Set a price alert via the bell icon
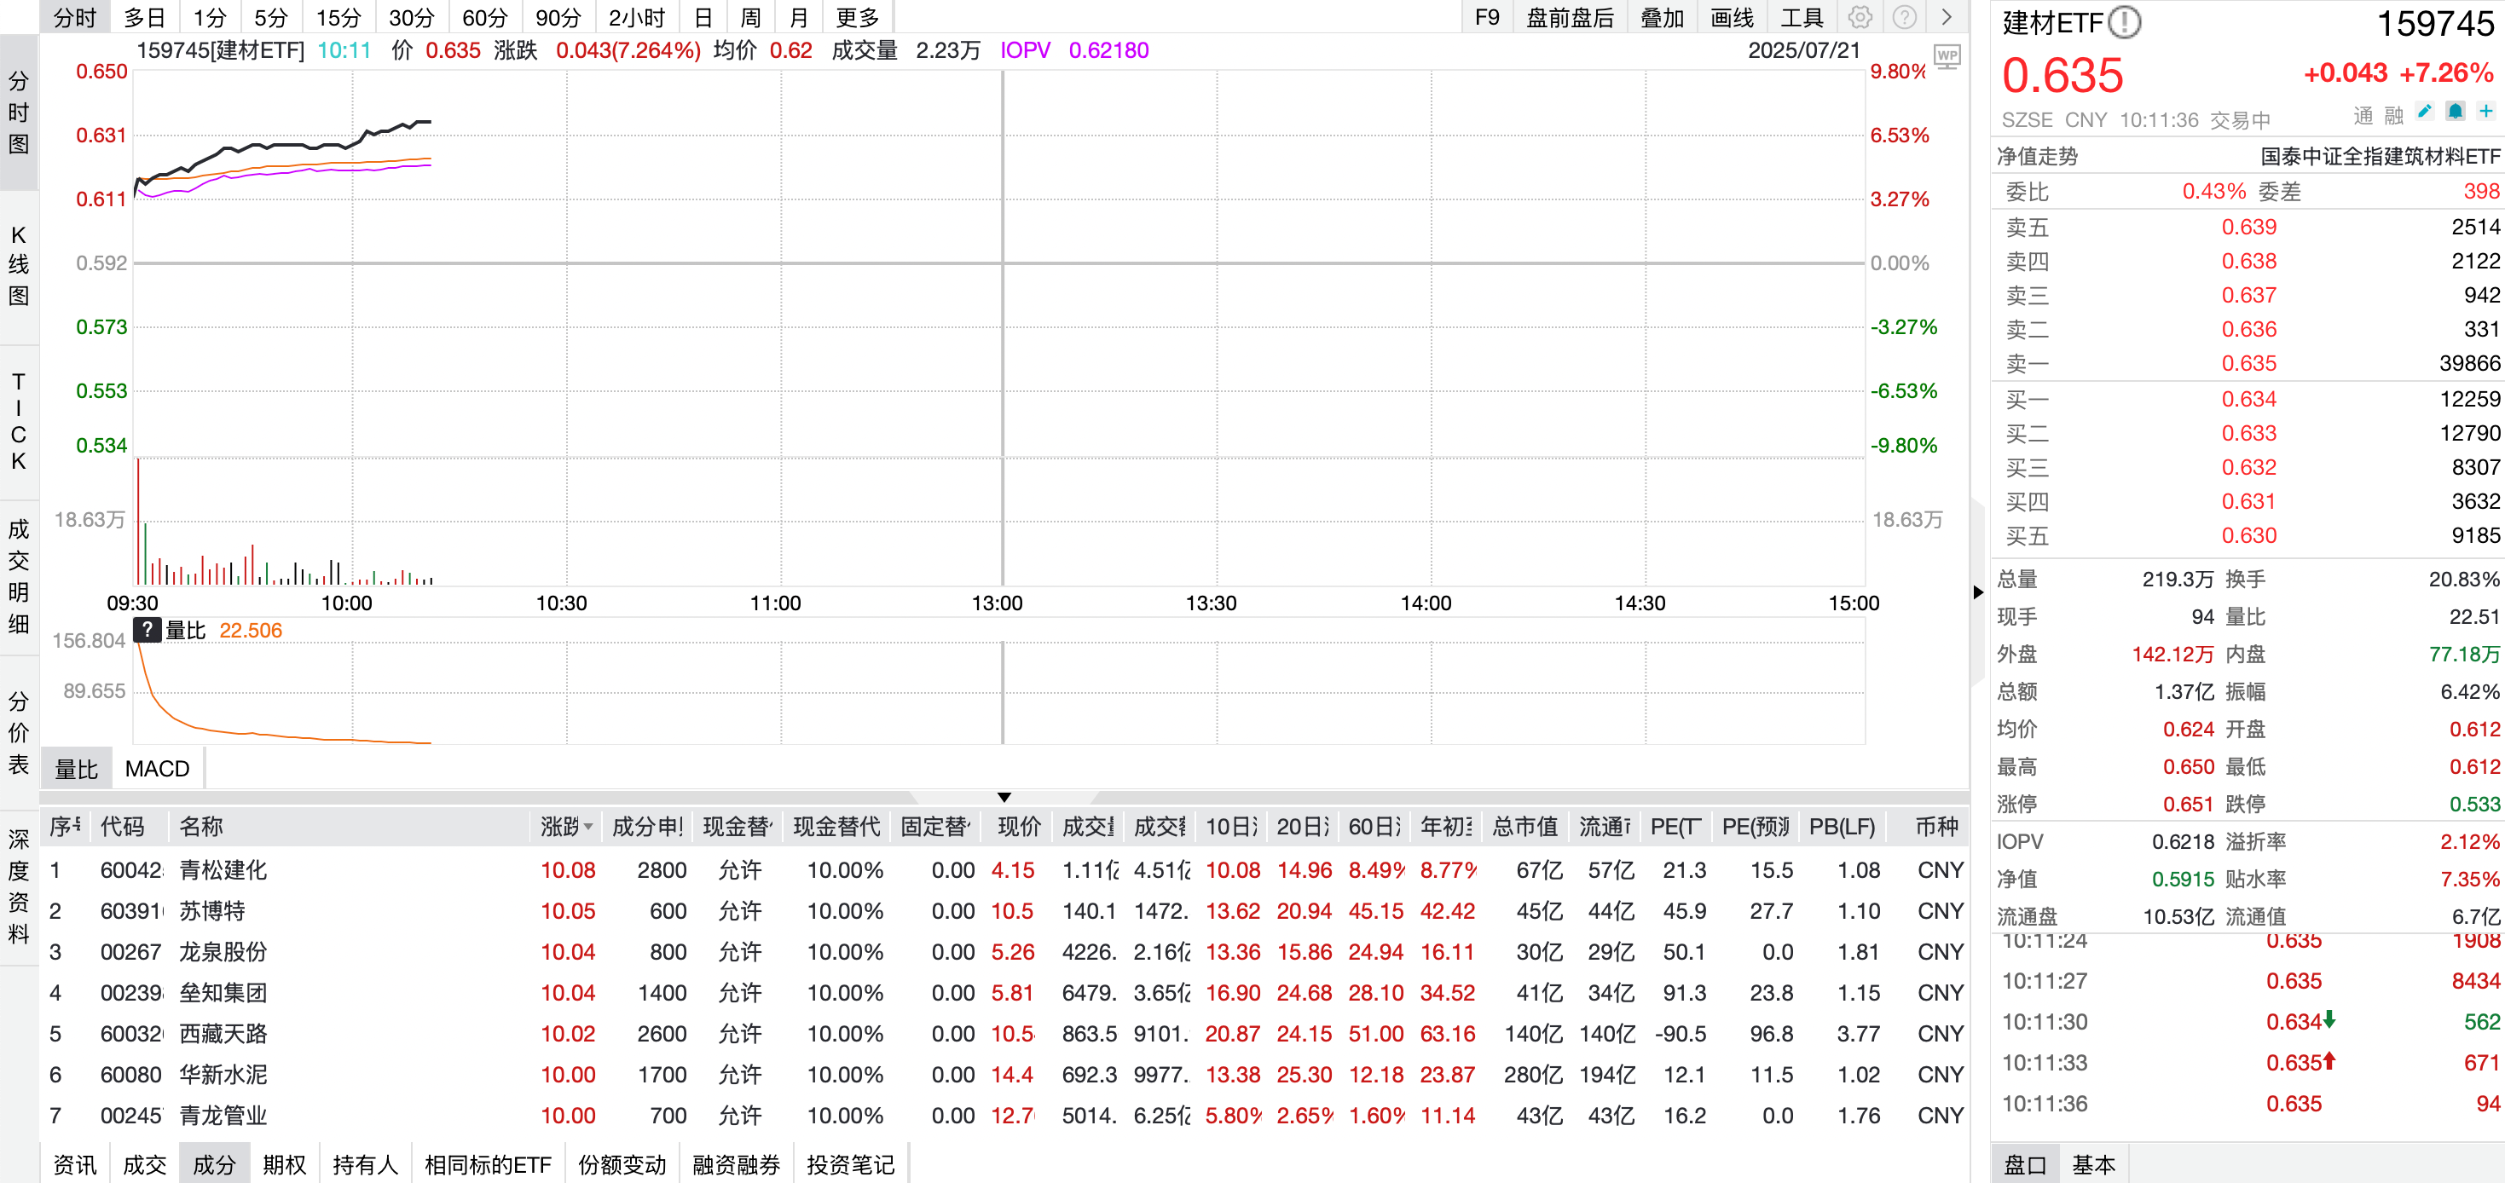This screenshot has height=1183, width=2505. tap(2456, 111)
